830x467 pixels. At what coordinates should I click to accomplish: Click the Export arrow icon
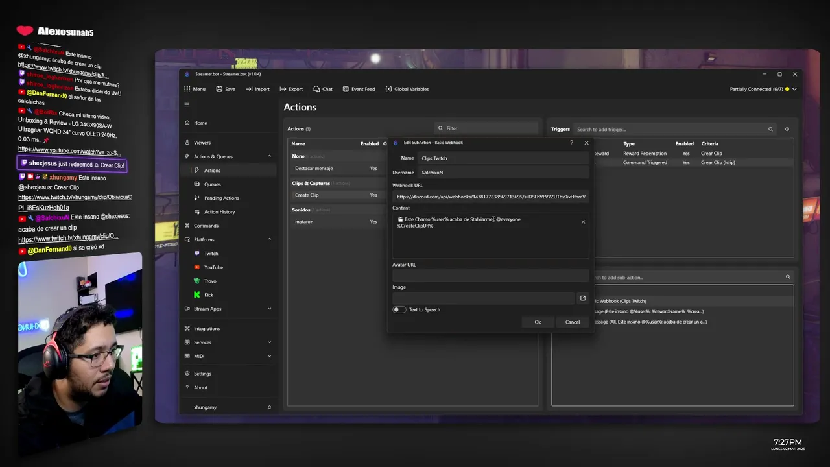pyautogui.click(x=283, y=89)
